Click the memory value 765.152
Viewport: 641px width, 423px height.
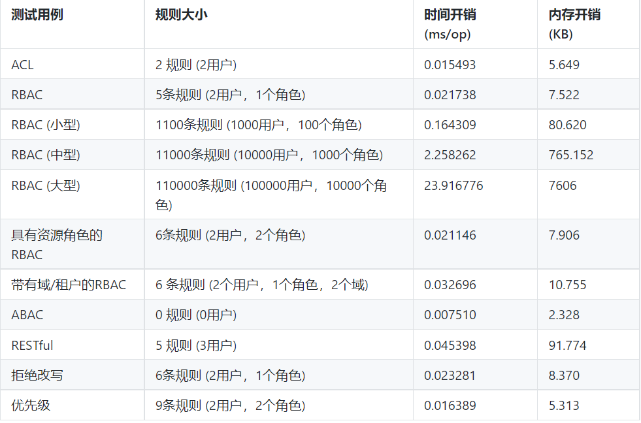(x=570, y=155)
